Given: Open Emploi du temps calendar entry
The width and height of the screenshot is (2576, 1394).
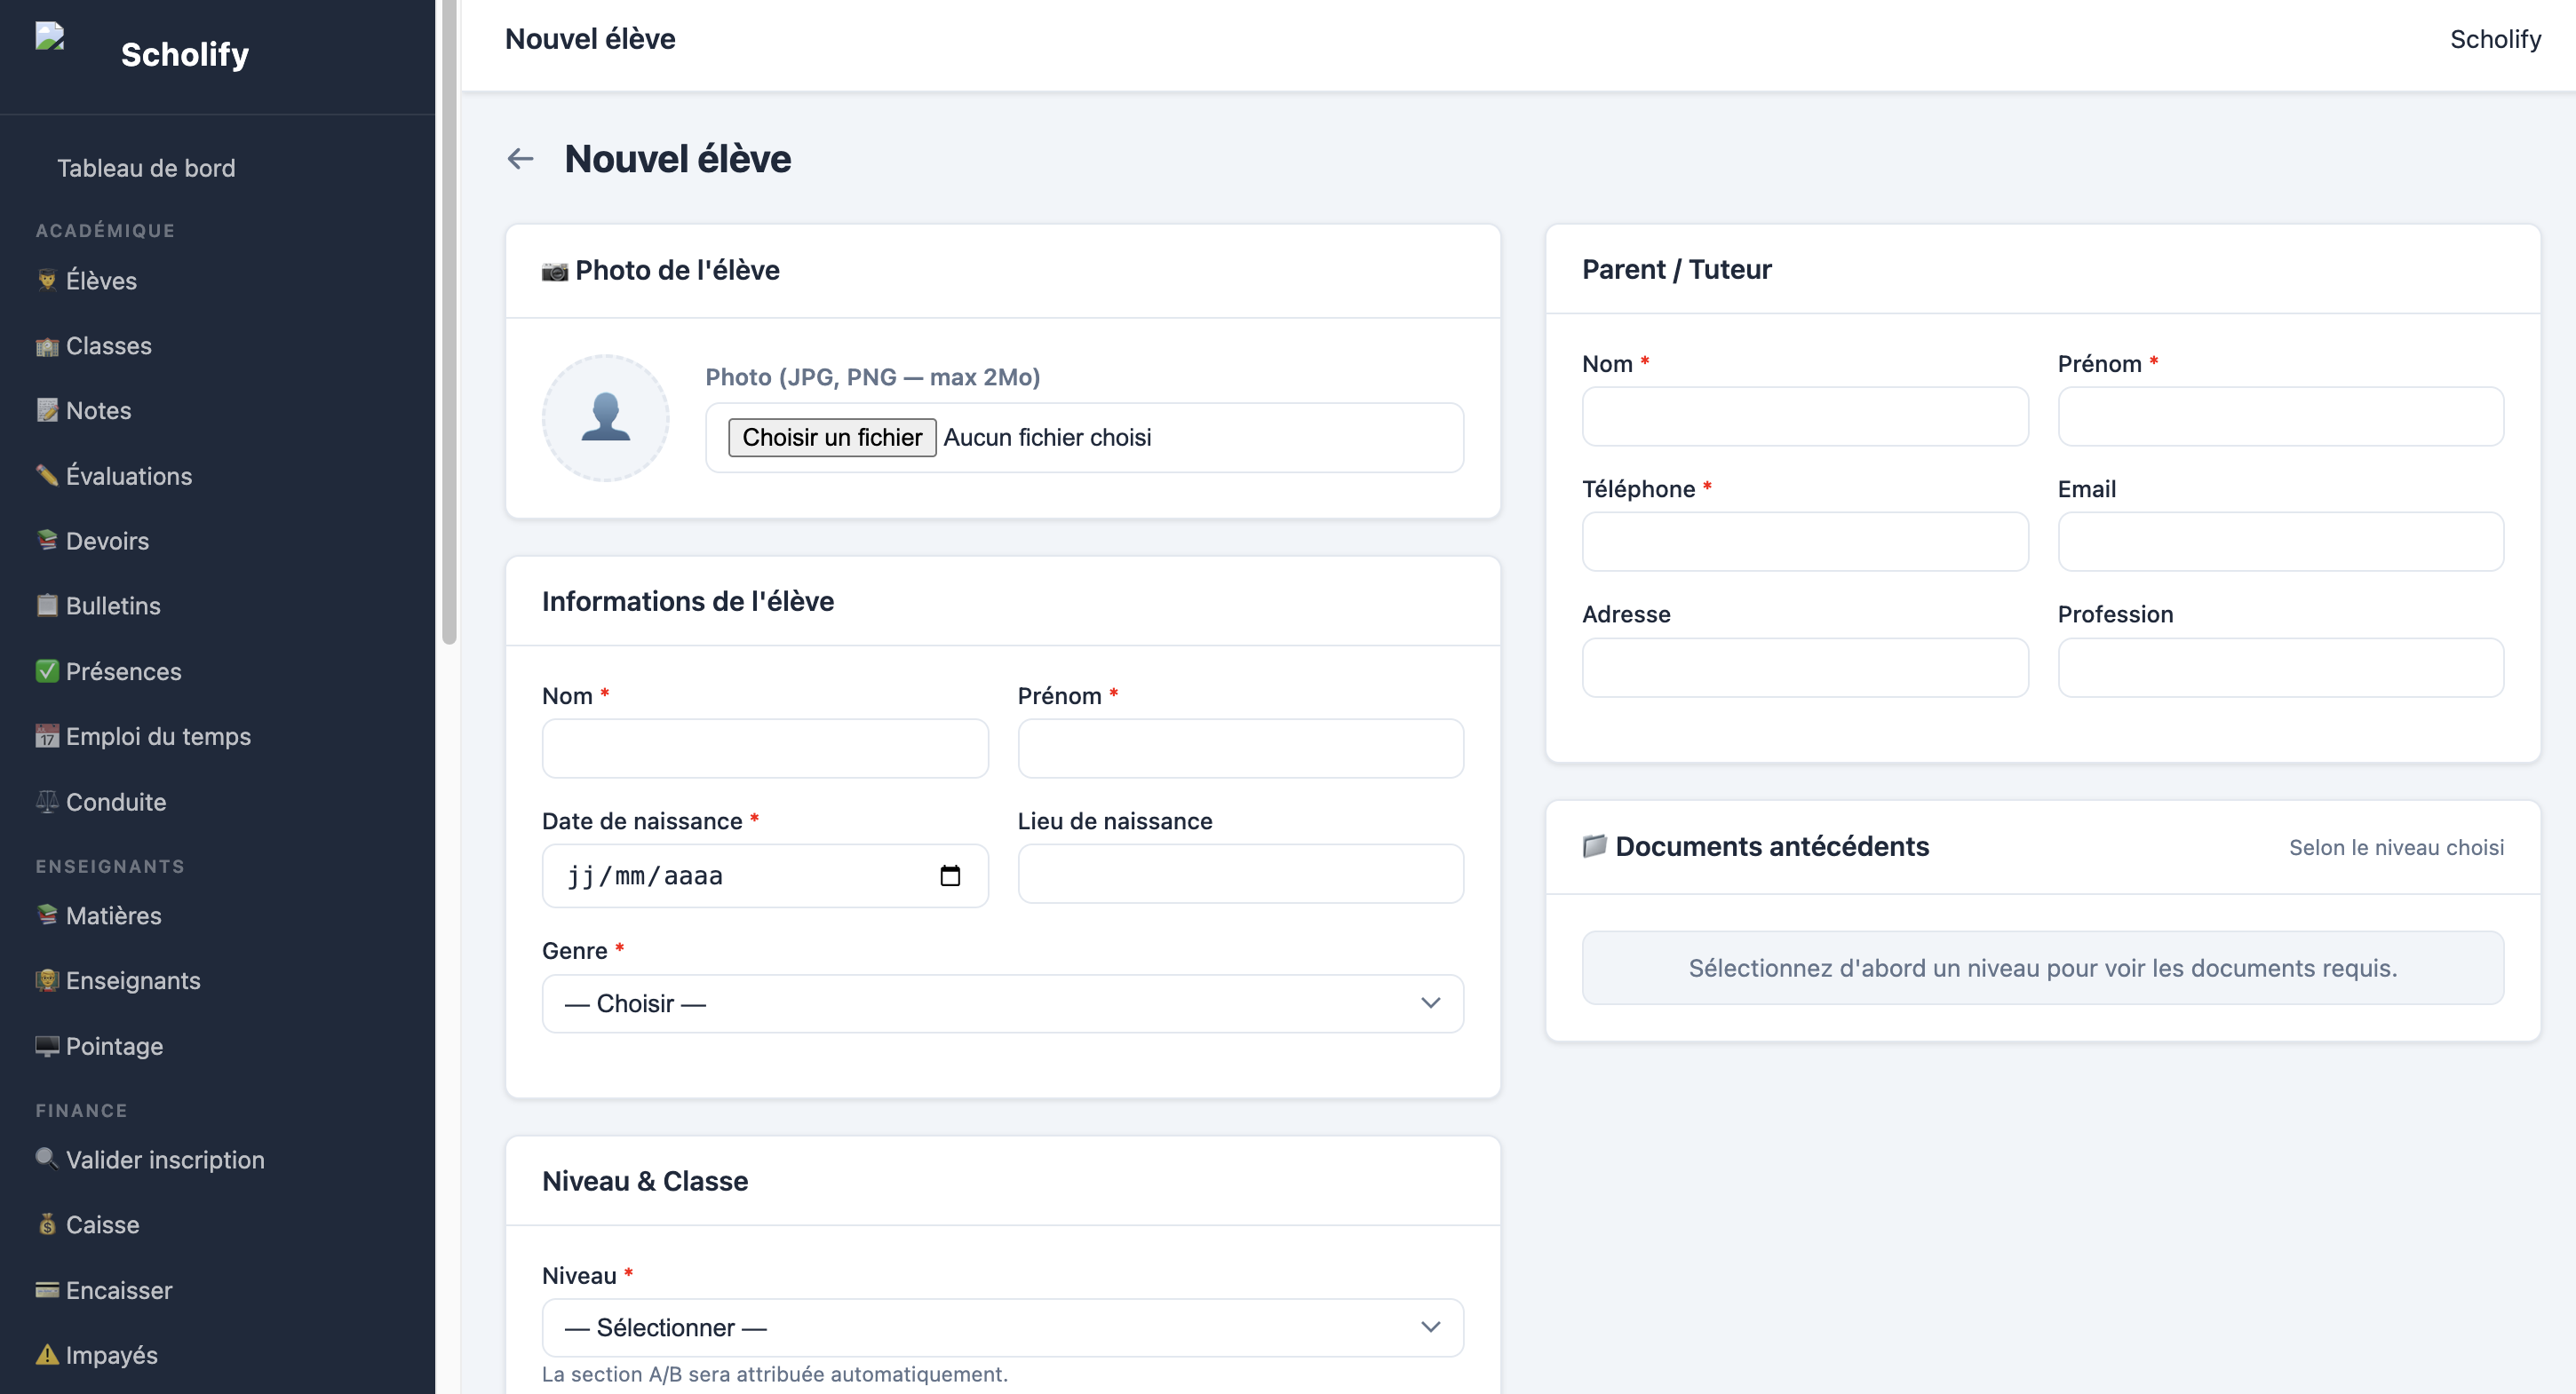Looking at the screenshot, I should click(x=143, y=735).
